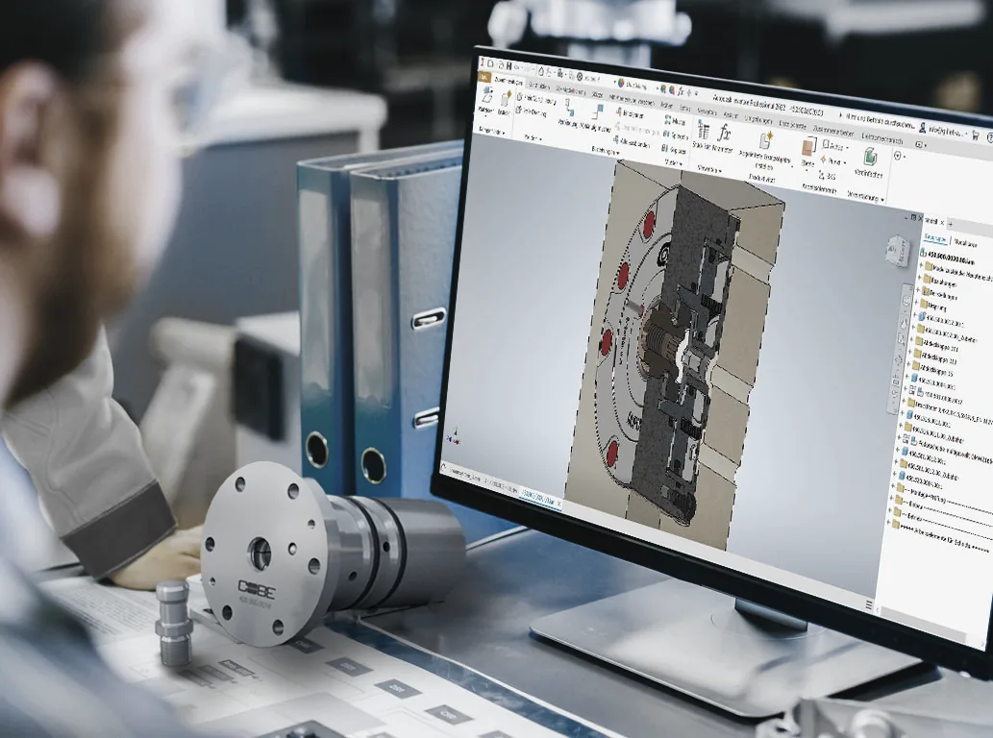Open the Ansicht ribbon tab
The width and height of the screenshot is (993, 738).
[x=731, y=115]
